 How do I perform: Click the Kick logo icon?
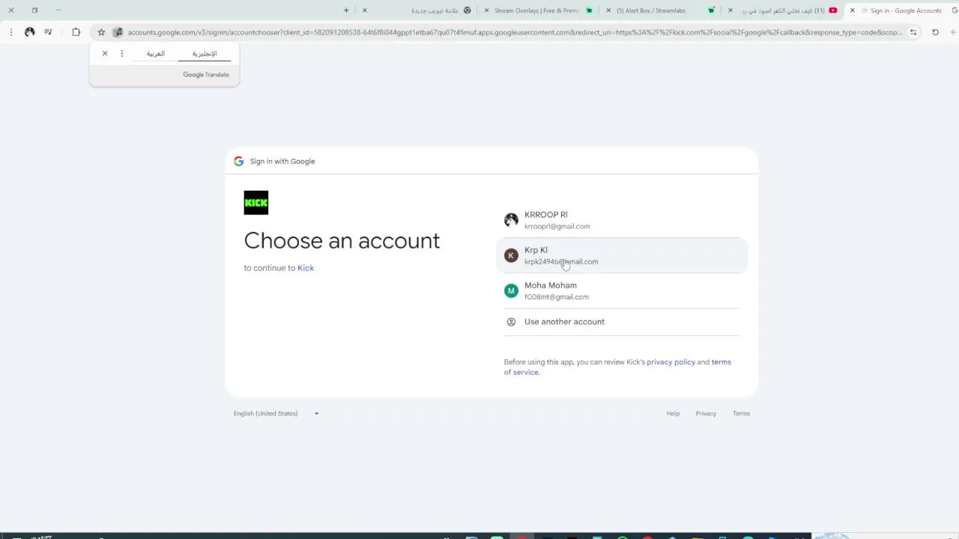pyautogui.click(x=256, y=203)
